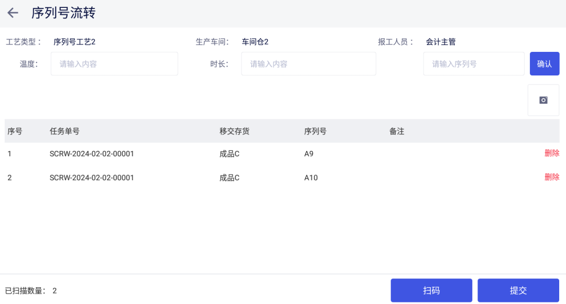This screenshot has width=566, height=304.
Task: Select serial number cell A10
Action: tap(311, 178)
